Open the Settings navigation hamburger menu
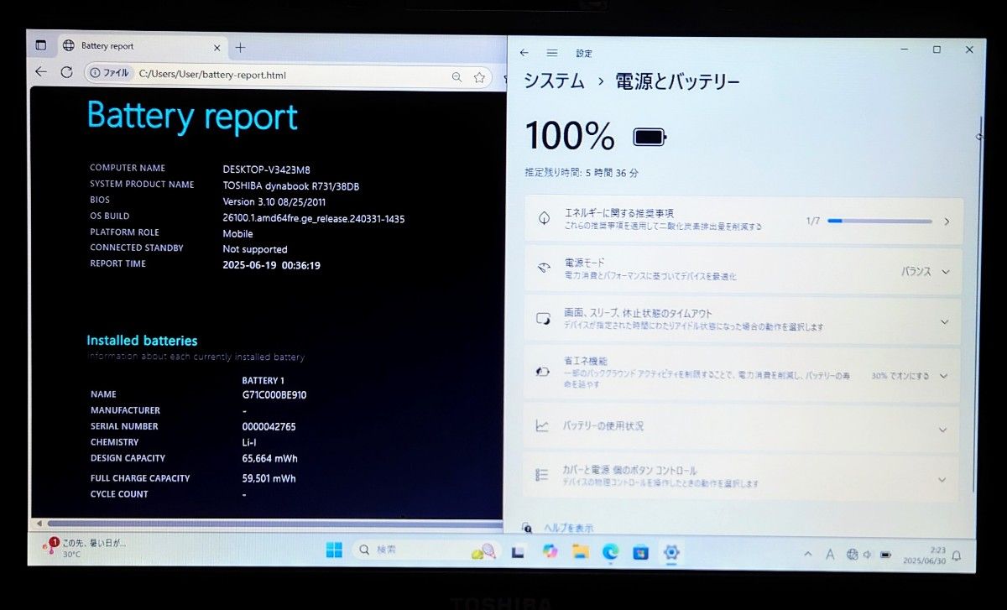Screen dimensions: 1007x610 pyautogui.click(x=554, y=52)
